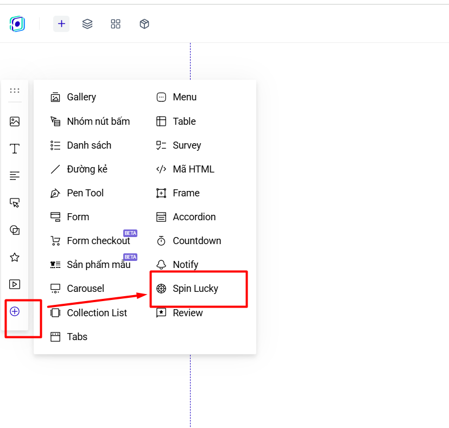Insert a Countdown timer element

coord(189,241)
